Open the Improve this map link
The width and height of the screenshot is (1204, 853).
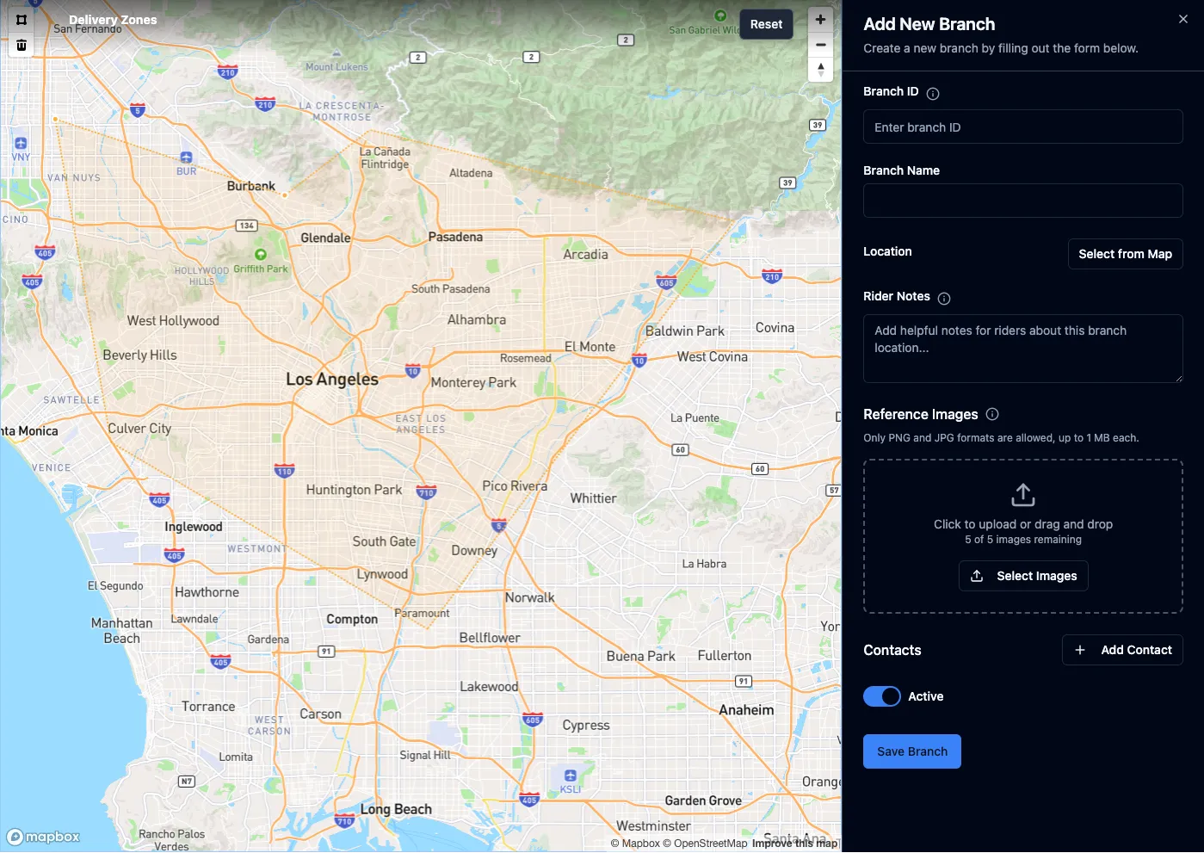point(794,844)
